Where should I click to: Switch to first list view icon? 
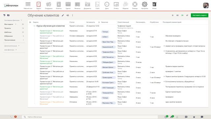tap(173, 16)
